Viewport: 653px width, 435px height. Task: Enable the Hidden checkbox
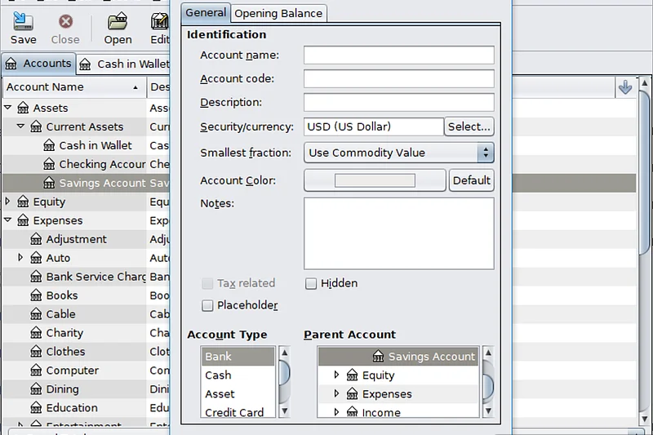tap(311, 284)
